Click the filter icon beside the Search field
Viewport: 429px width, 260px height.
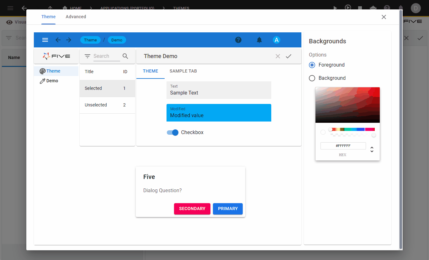87,56
